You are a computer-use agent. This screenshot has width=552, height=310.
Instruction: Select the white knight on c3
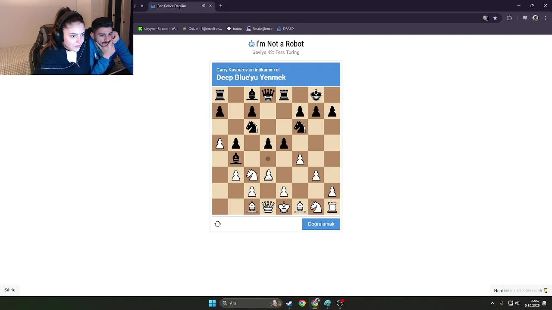[252, 175]
